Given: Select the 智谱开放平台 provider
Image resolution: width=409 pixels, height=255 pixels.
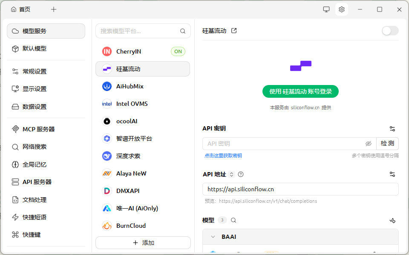Looking at the screenshot, I should tap(143, 139).
